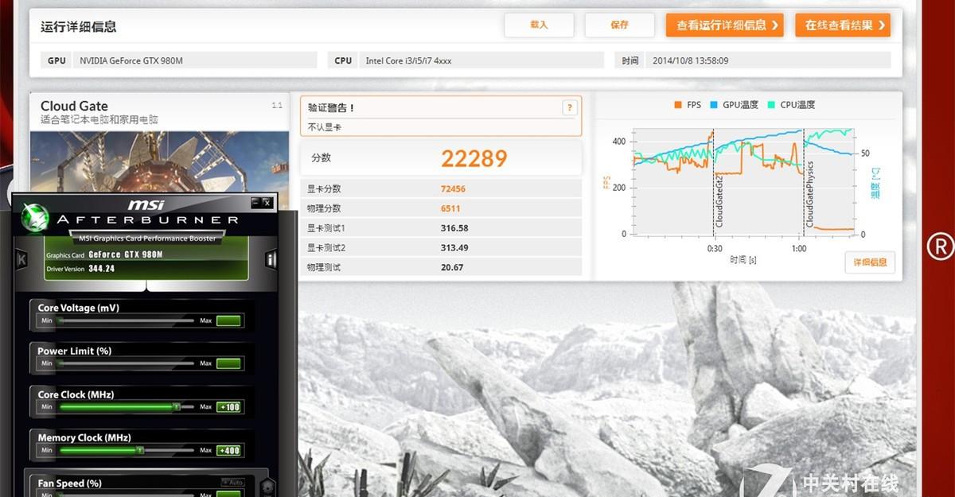
Task: Click the 详细信息 button under the chart
Action: click(x=870, y=262)
